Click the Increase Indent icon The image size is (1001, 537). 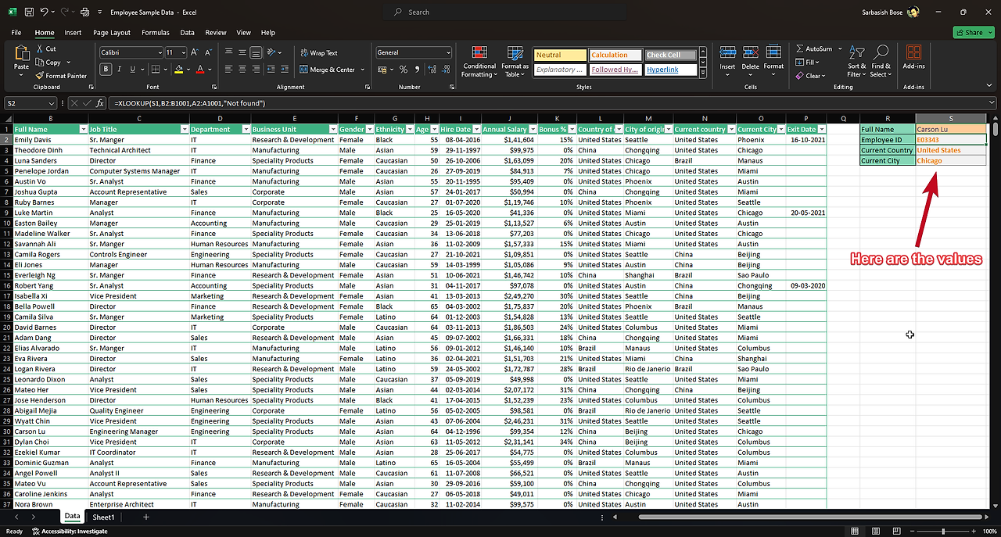click(285, 70)
